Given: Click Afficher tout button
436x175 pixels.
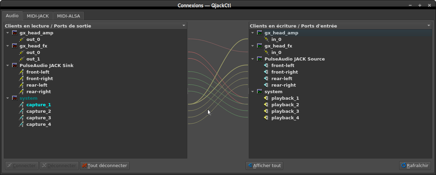Looking at the screenshot, I should click(264, 166).
